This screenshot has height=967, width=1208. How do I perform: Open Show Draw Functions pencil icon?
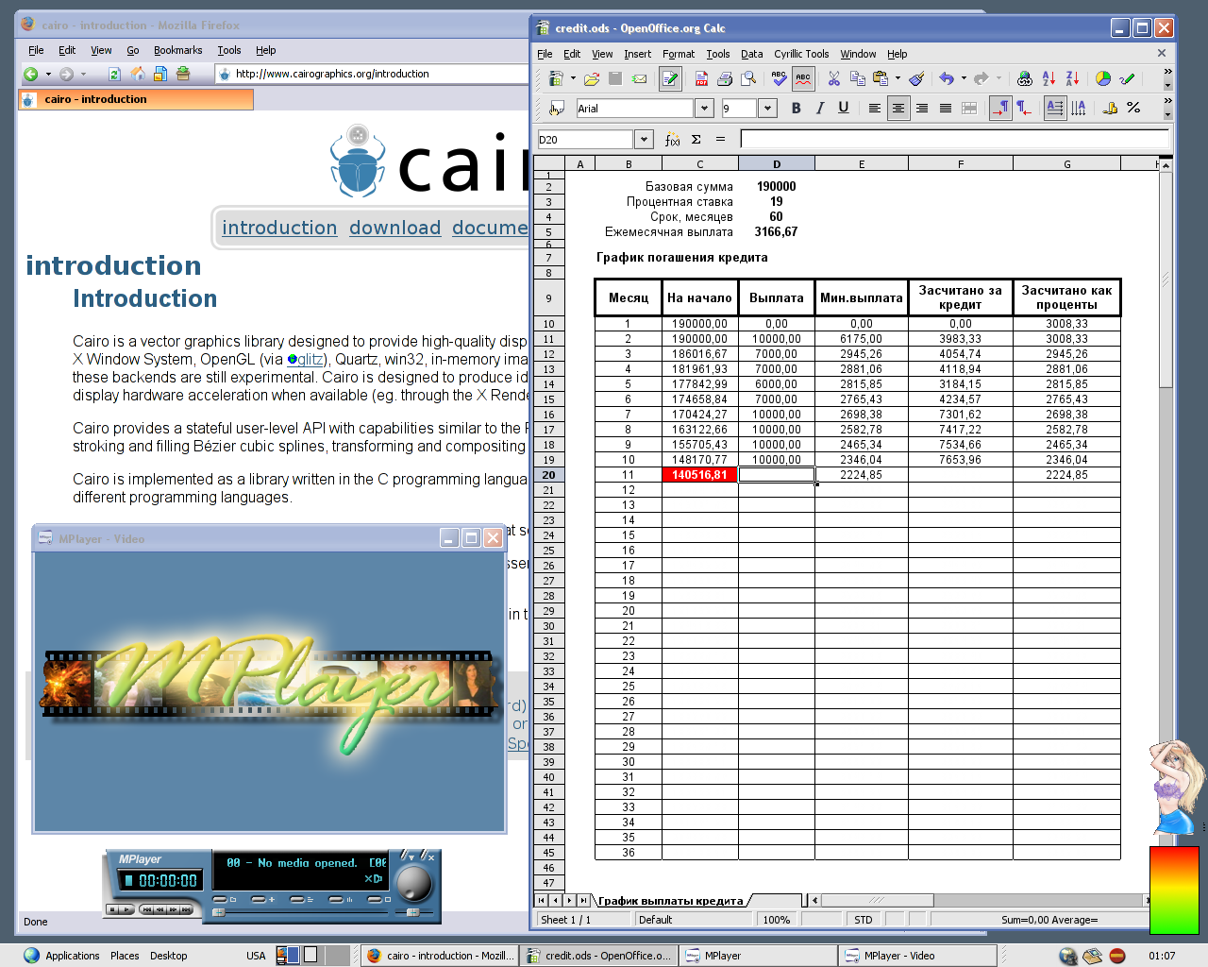[x=1126, y=79]
